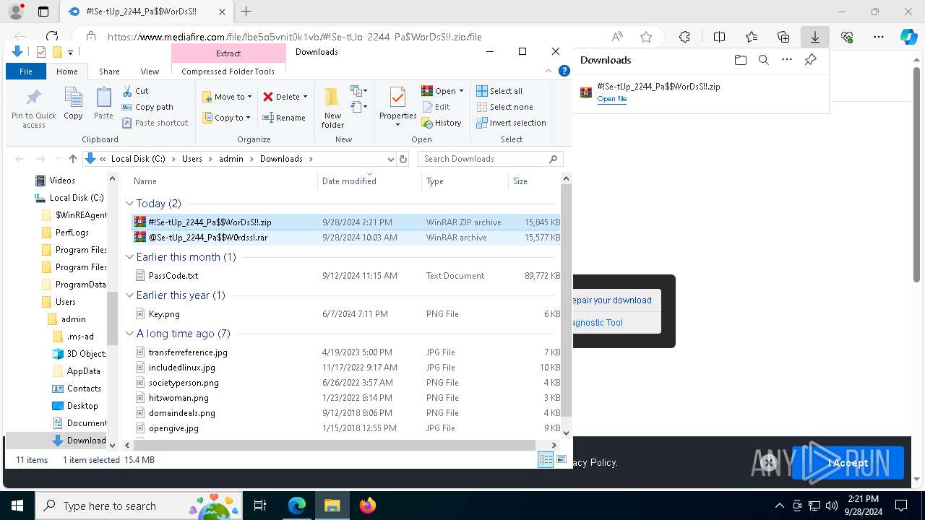925x520 pixels.
Task: Open Desktop in navigation pane
Action: (82, 406)
